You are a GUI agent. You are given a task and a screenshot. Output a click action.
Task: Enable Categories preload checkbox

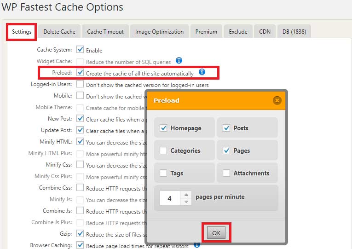coord(163,151)
